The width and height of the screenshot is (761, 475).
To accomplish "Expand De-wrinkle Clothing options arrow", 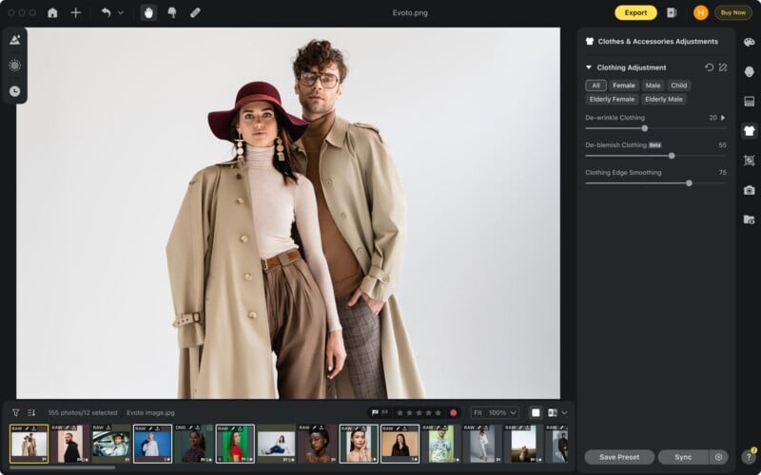I will tap(723, 118).
